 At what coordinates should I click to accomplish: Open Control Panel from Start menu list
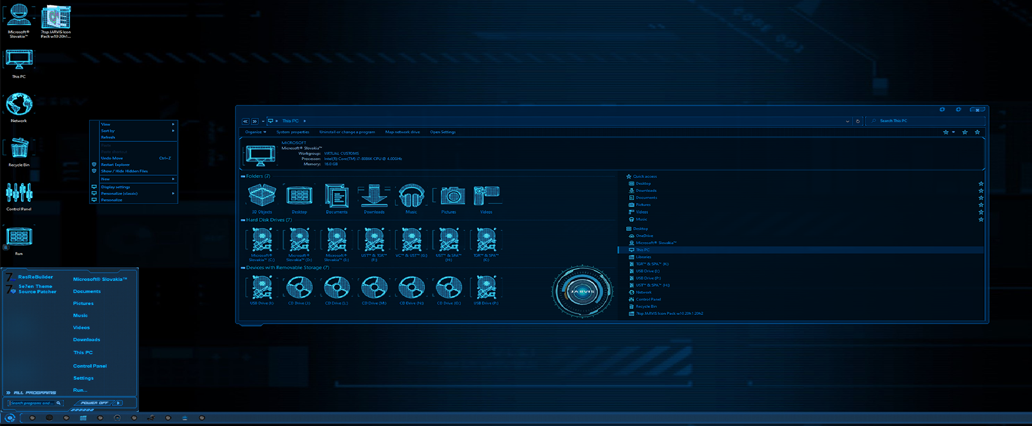[90, 366]
